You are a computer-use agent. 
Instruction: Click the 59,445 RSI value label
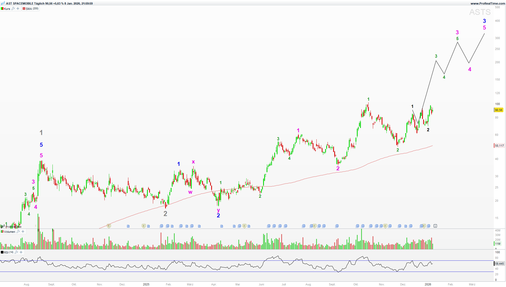tap(499, 264)
